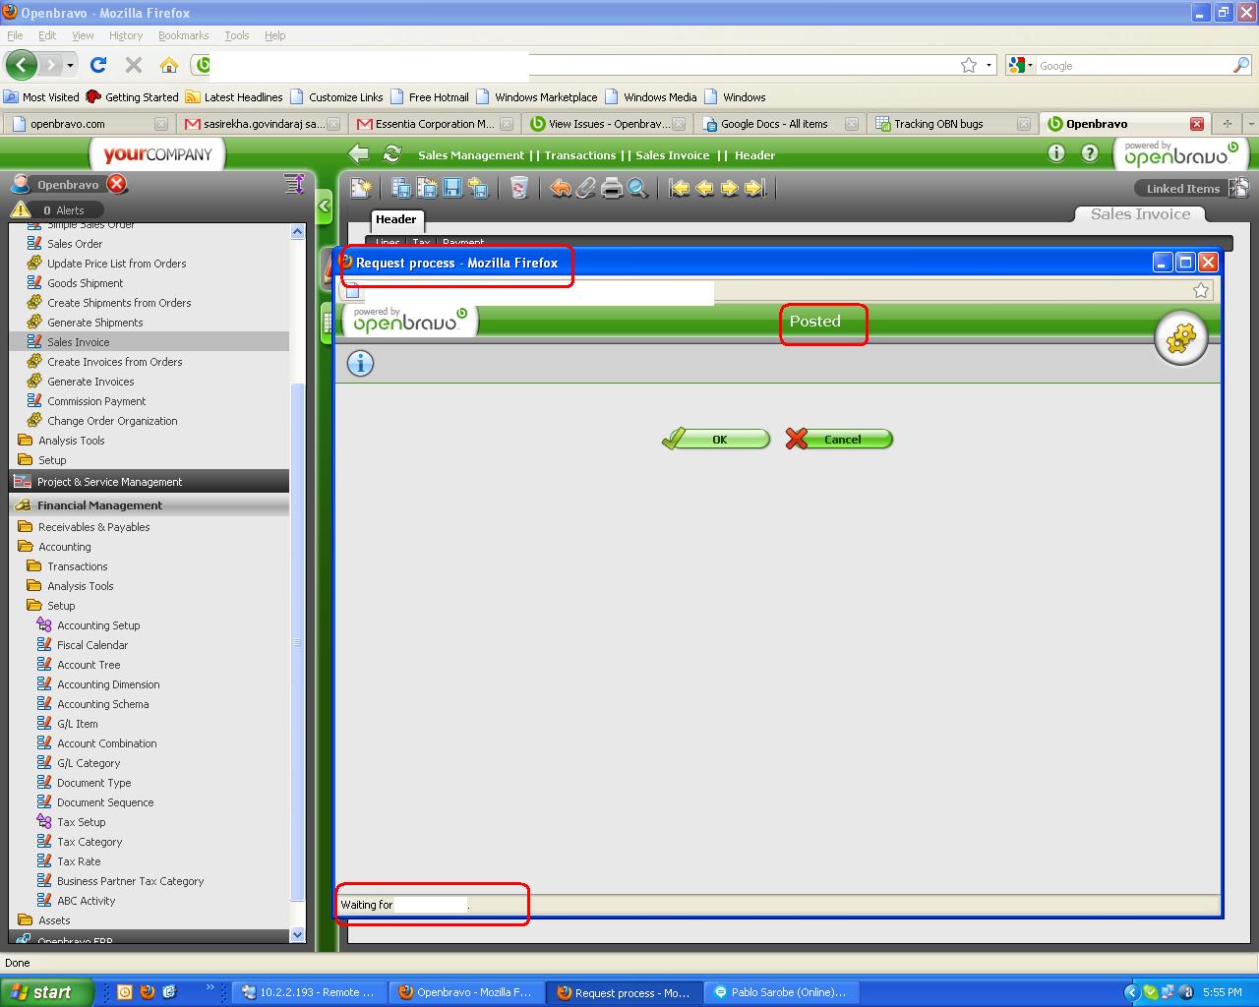Switch to the Remote desktop taskbar item

pyautogui.click(x=309, y=992)
